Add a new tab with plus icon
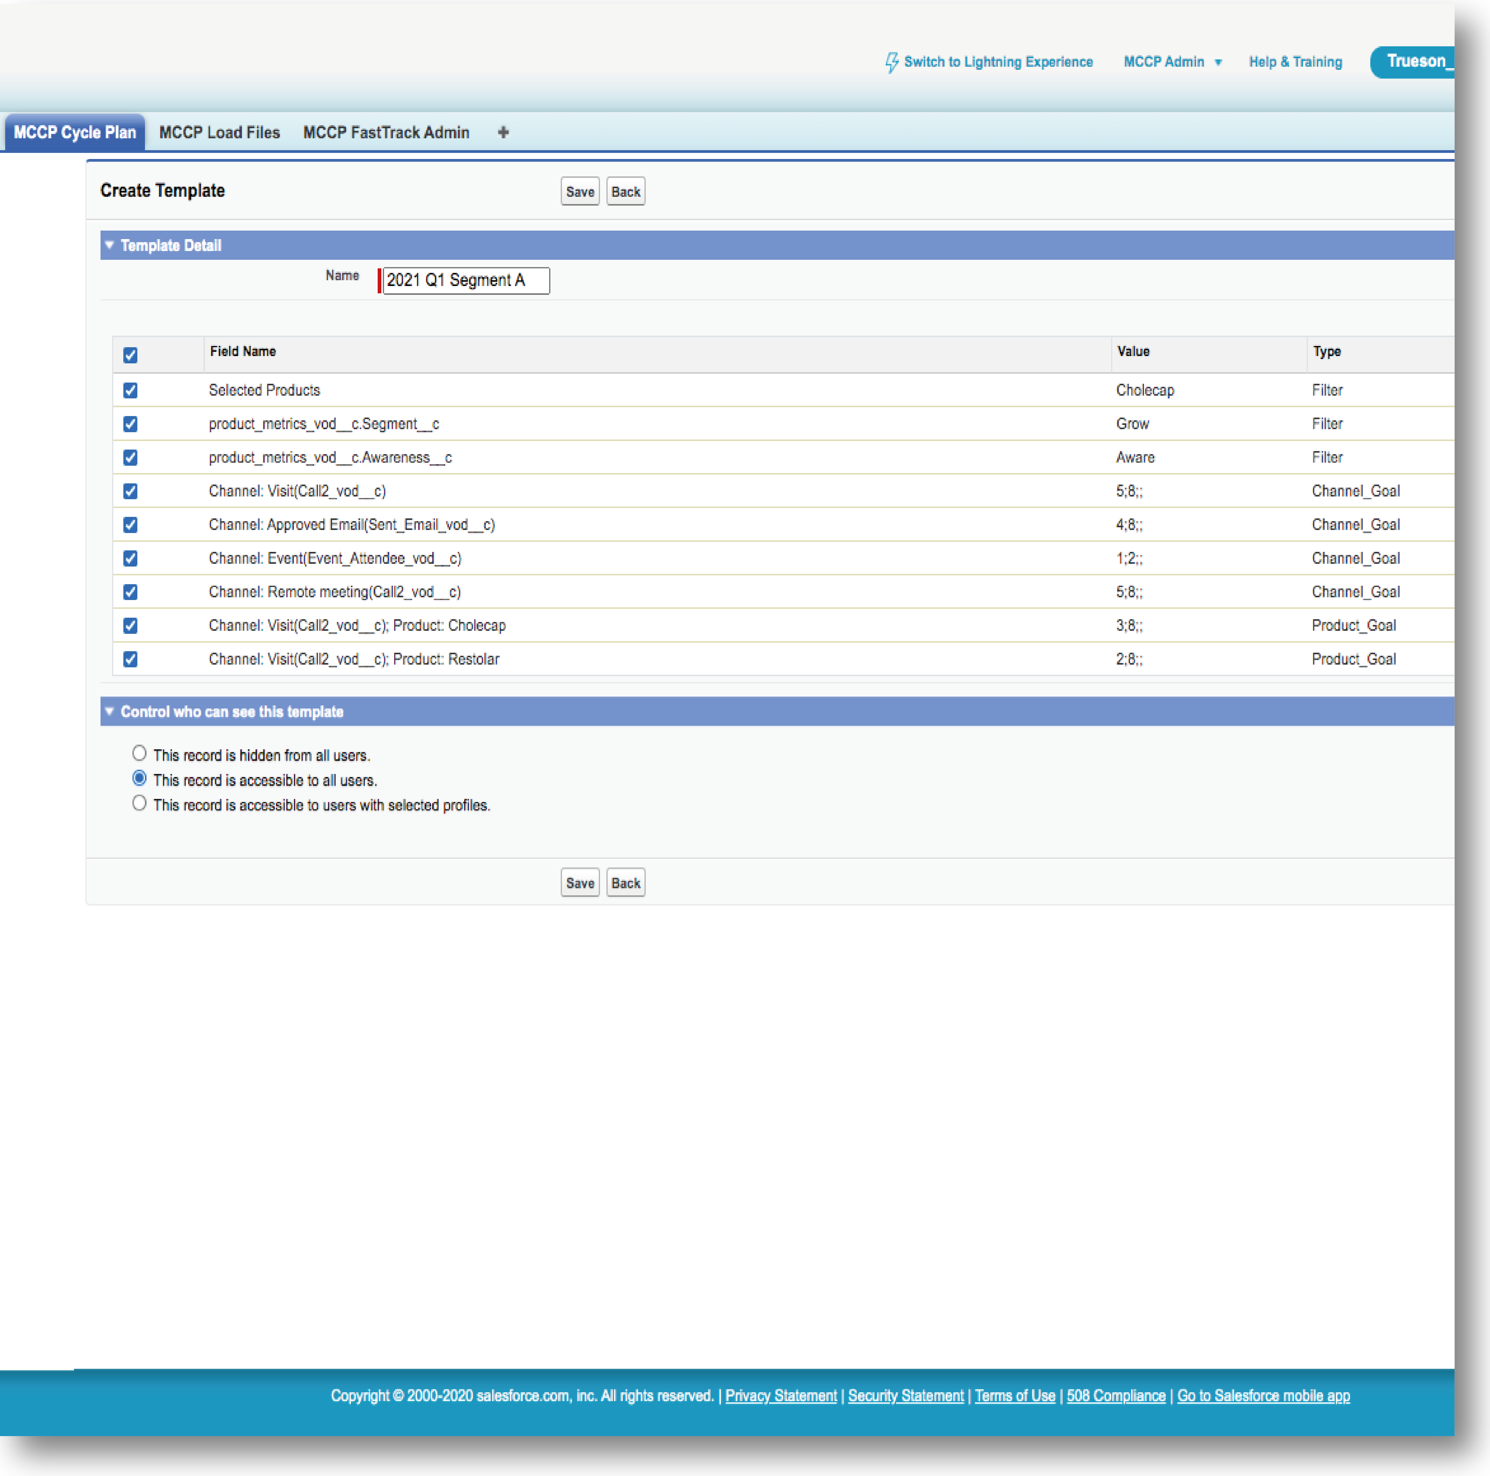The width and height of the screenshot is (1490, 1476). [503, 132]
